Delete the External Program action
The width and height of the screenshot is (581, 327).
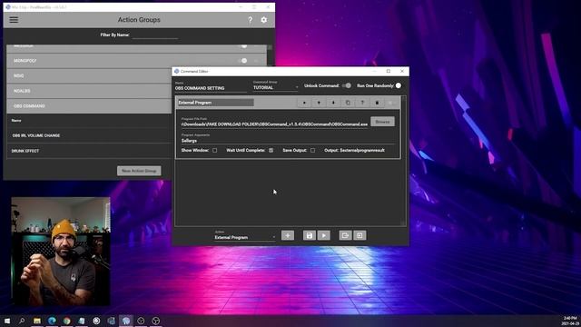[x=377, y=103]
